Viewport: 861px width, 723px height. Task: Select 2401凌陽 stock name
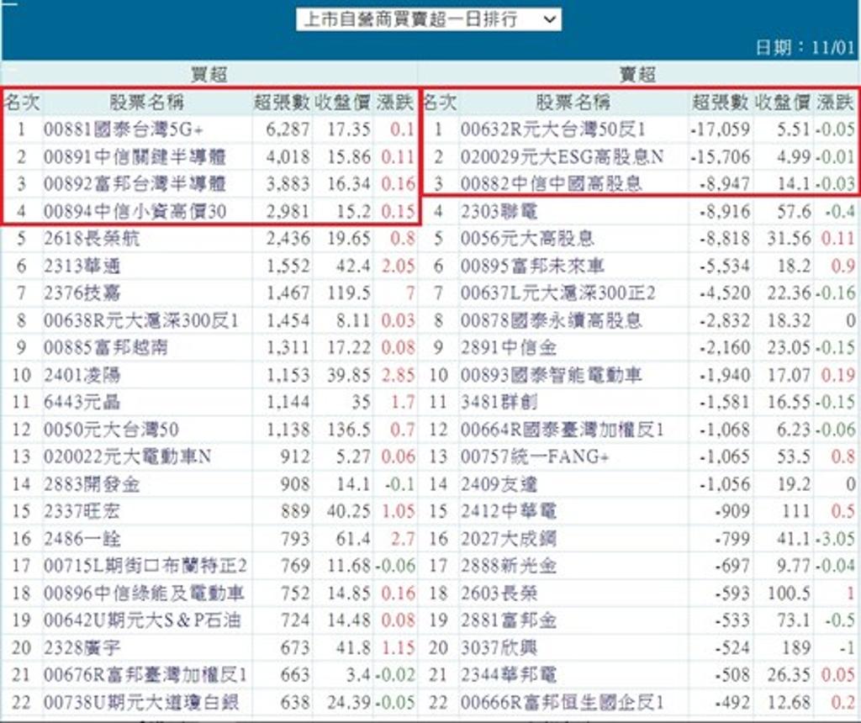pos(82,375)
